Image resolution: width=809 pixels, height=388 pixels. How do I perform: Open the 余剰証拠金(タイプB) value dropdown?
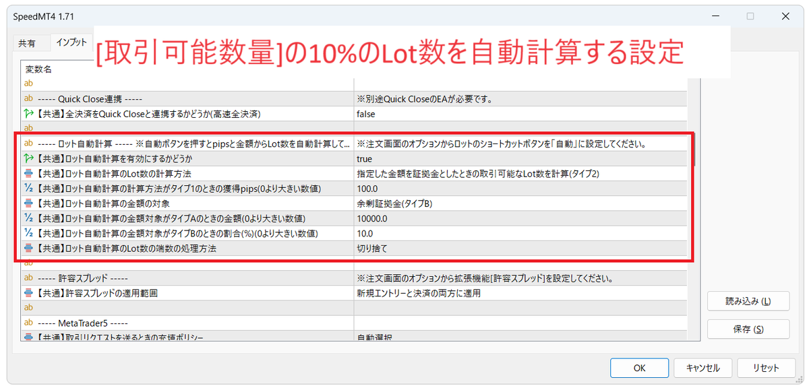(x=520, y=203)
